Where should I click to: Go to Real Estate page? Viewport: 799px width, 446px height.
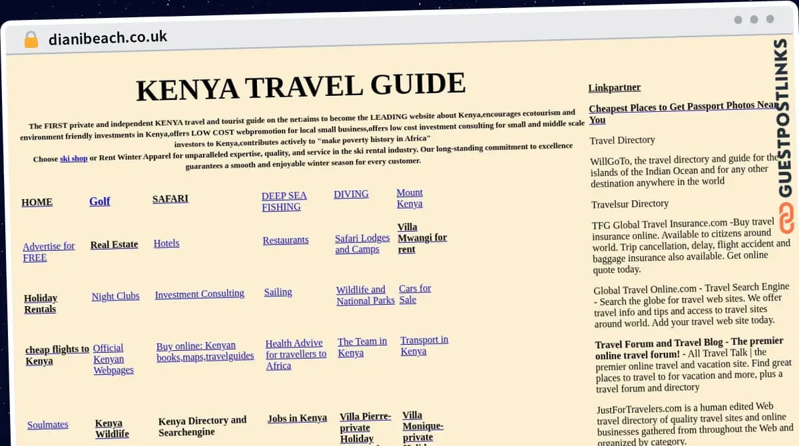click(115, 244)
